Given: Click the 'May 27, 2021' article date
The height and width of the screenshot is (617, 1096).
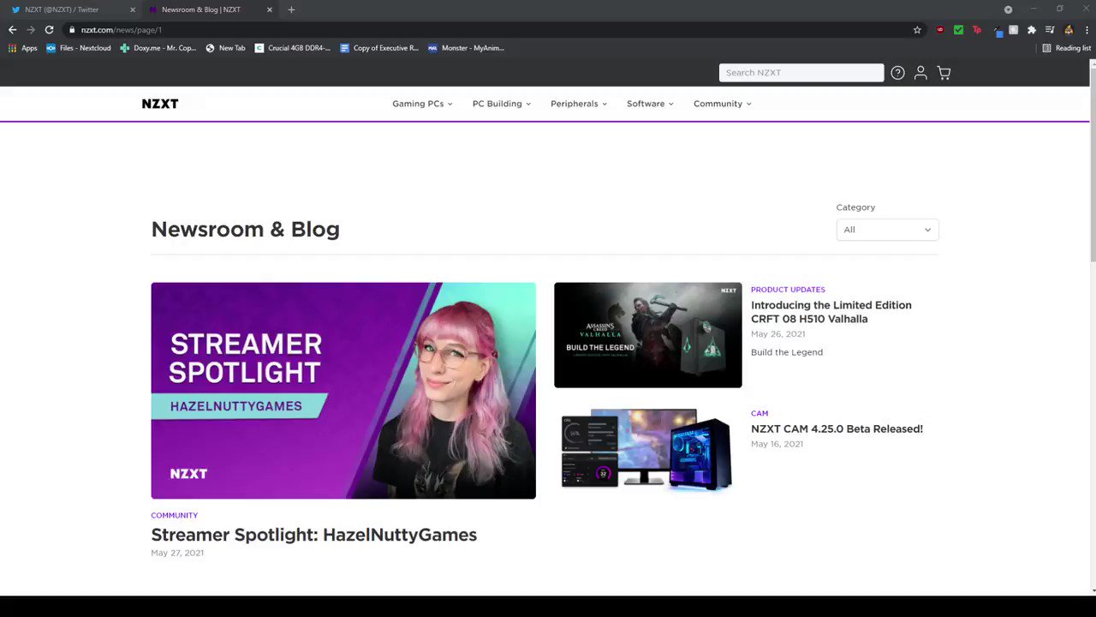Looking at the screenshot, I should click(x=177, y=553).
